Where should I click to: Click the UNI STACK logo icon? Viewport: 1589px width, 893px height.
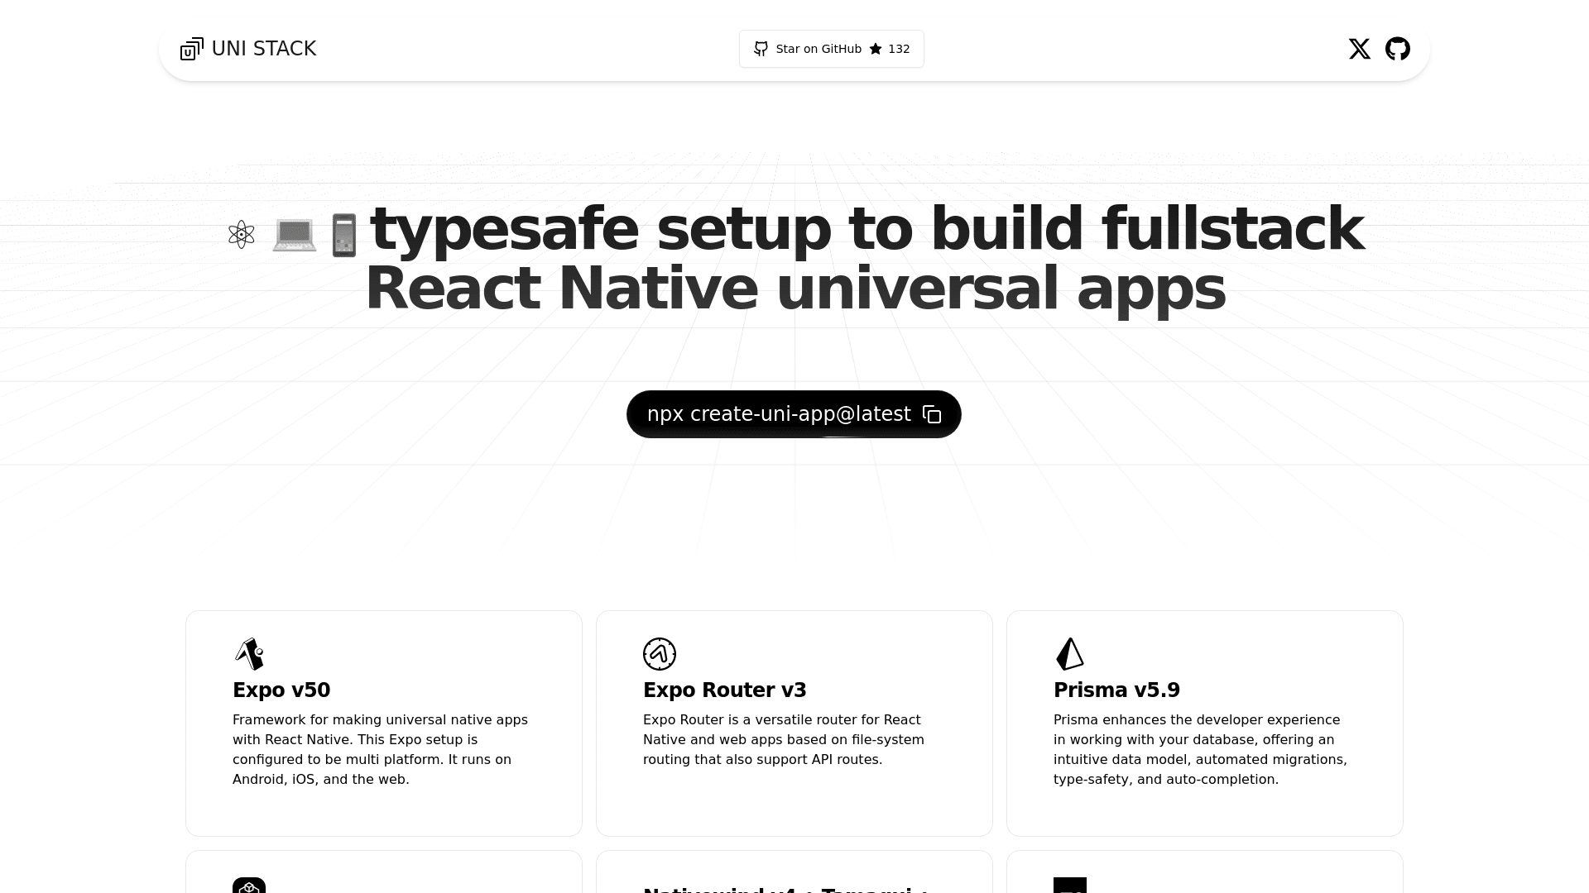(191, 49)
